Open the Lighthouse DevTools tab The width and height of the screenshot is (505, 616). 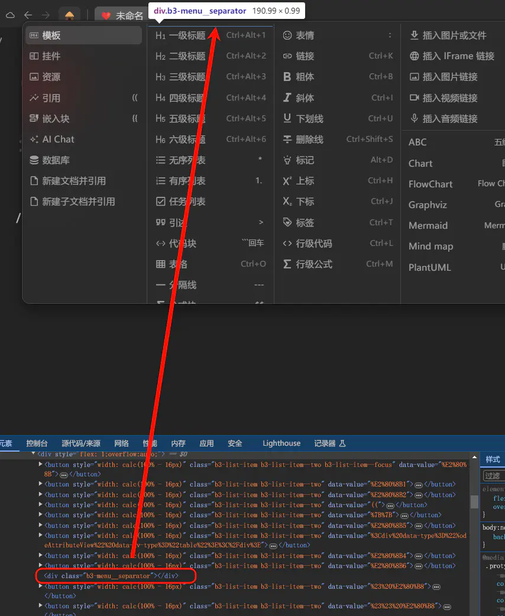(x=281, y=443)
